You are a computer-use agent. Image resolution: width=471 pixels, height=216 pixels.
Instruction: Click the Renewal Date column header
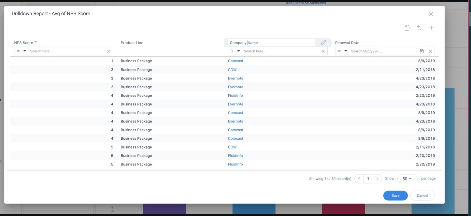[347, 43]
